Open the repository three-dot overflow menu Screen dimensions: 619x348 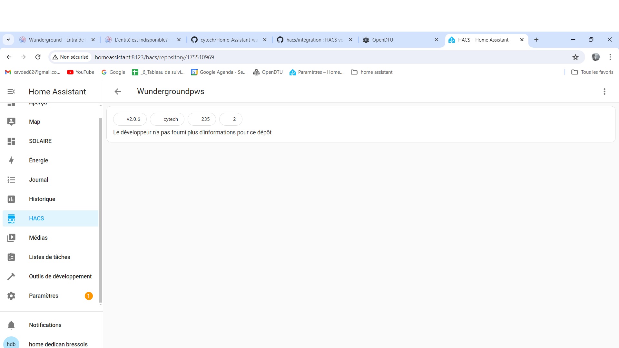pos(604,92)
